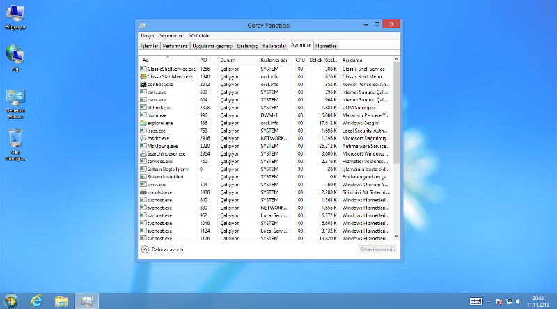Viewport: 557px width, 309px height.
Task: Click the process list scrollbar thumb
Action: click(x=396, y=113)
